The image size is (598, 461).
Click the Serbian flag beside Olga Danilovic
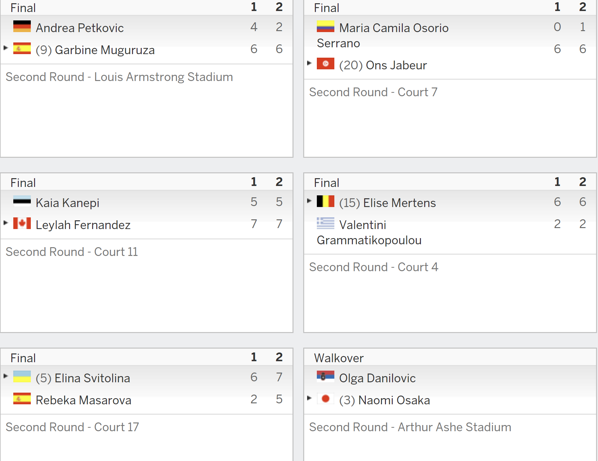point(326,376)
